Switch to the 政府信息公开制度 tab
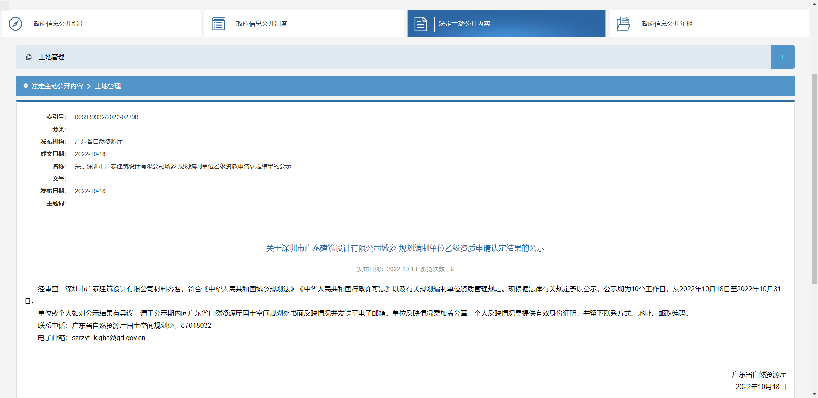Screen dimensions: 818x398 [x=262, y=24]
